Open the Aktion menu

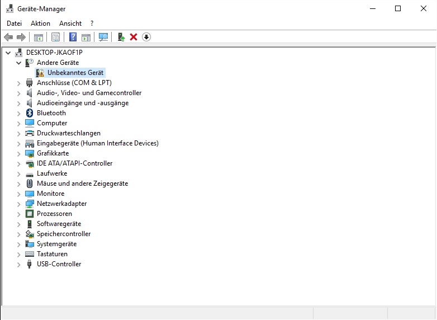coord(40,23)
